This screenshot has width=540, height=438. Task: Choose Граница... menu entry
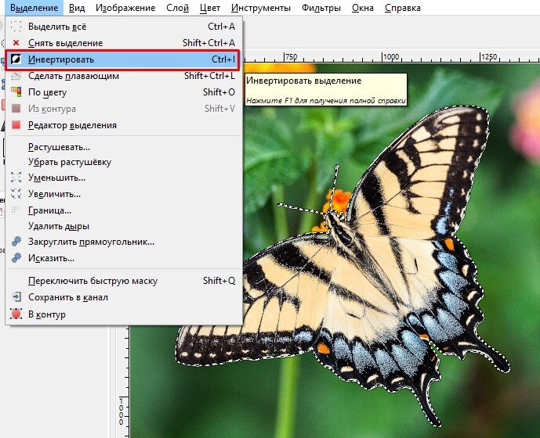(x=123, y=210)
